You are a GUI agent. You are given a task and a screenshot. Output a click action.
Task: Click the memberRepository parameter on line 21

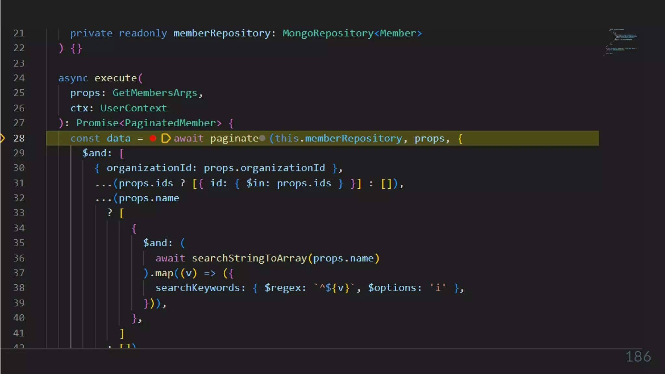(x=222, y=33)
